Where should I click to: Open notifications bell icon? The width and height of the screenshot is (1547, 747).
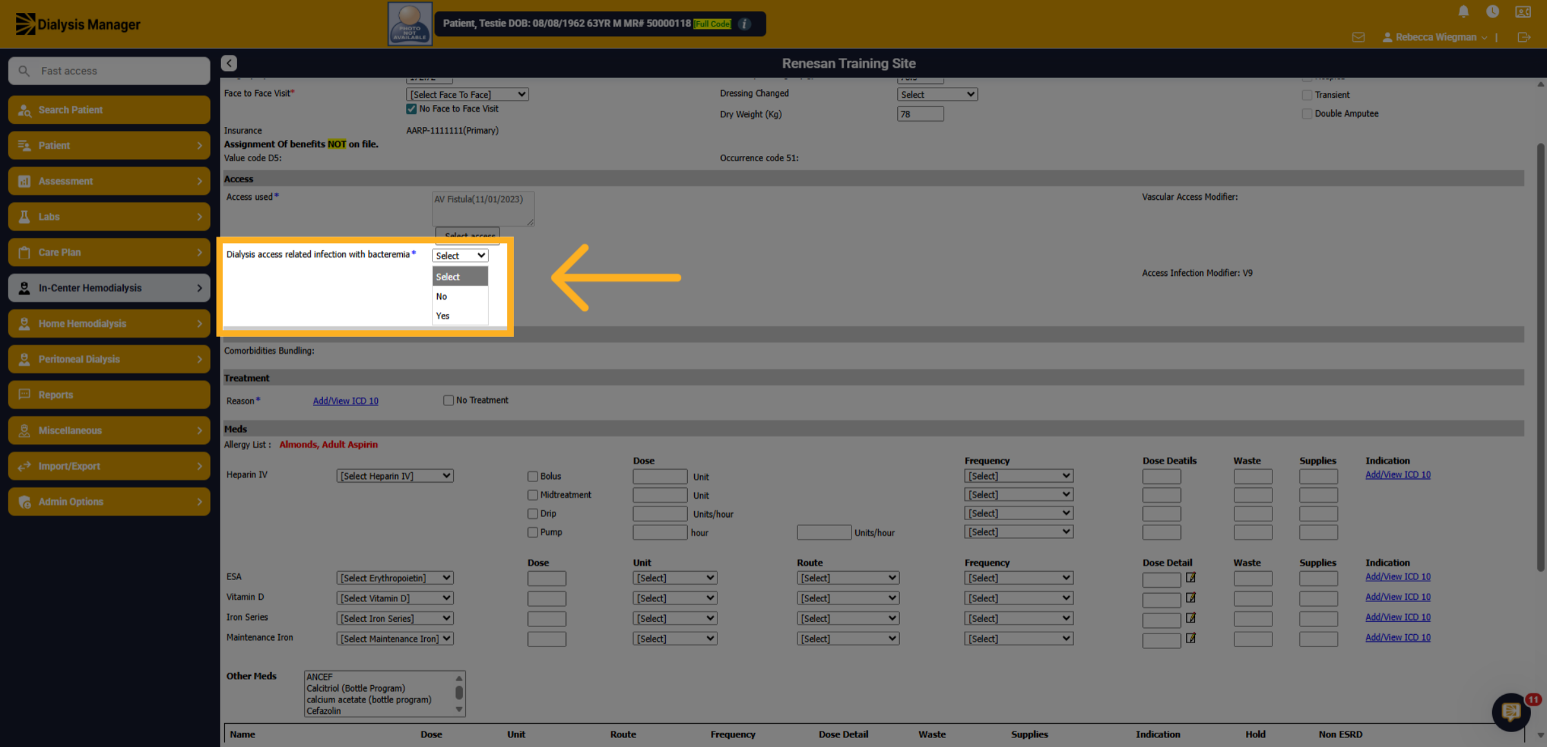tap(1463, 12)
